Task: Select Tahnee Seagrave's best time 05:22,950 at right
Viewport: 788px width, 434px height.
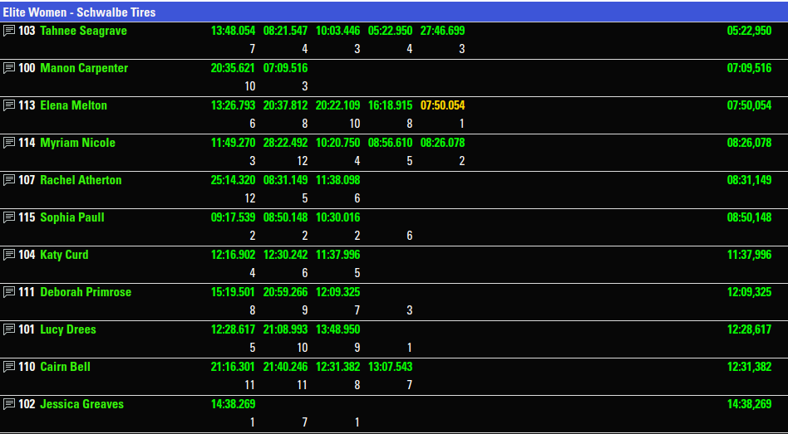Action: (749, 31)
